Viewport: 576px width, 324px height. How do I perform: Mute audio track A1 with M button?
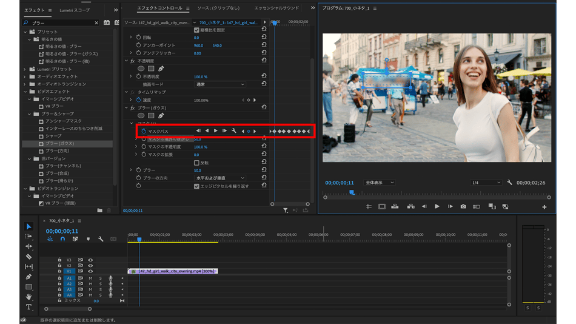click(90, 278)
